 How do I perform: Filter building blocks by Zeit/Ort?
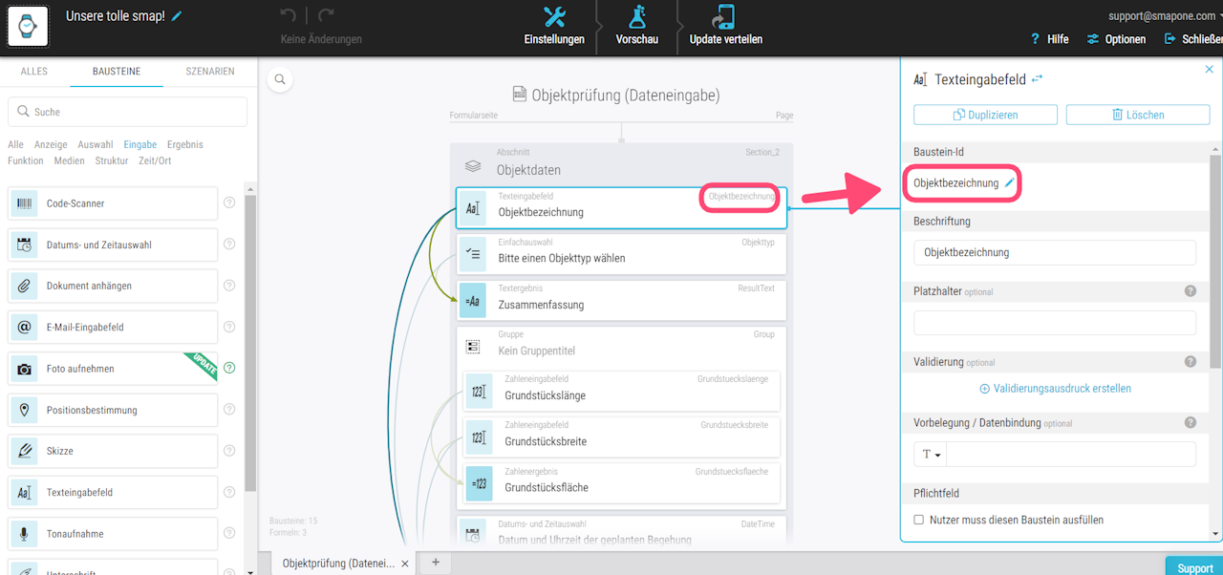pyautogui.click(x=155, y=161)
